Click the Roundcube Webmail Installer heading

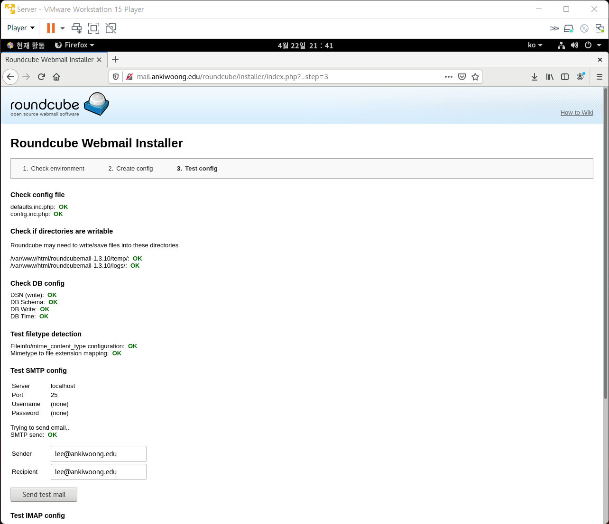[x=97, y=143]
